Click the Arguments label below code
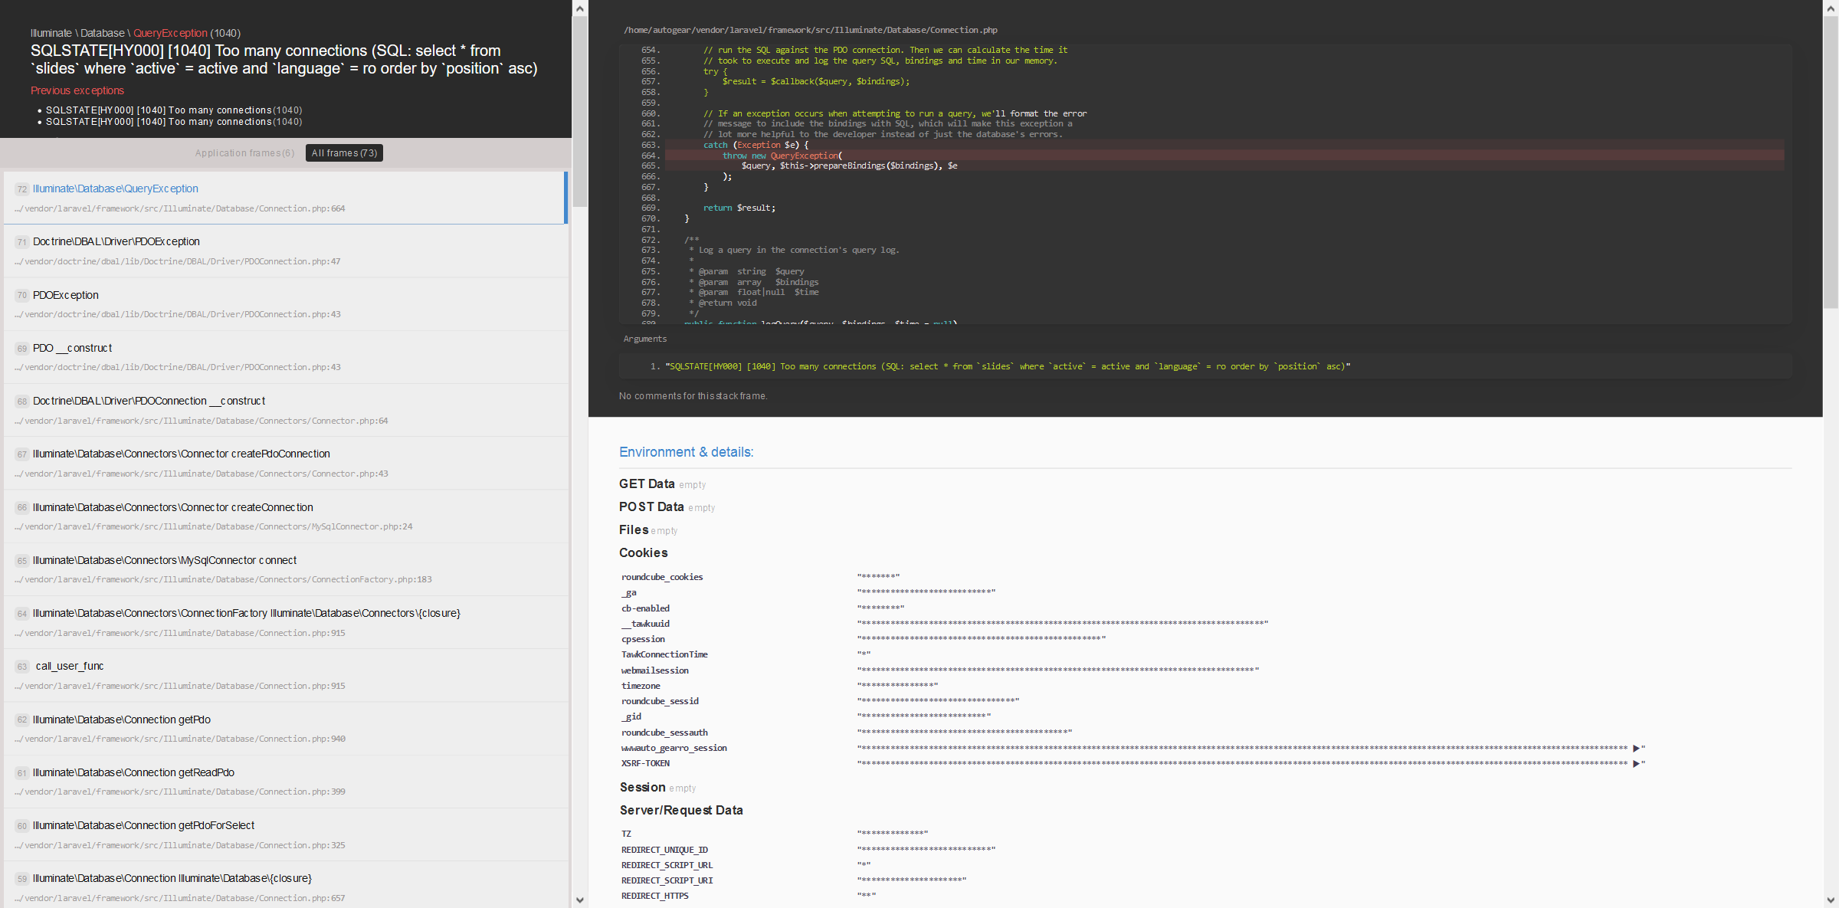Image resolution: width=1839 pixels, height=908 pixels. click(x=645, y=339)
